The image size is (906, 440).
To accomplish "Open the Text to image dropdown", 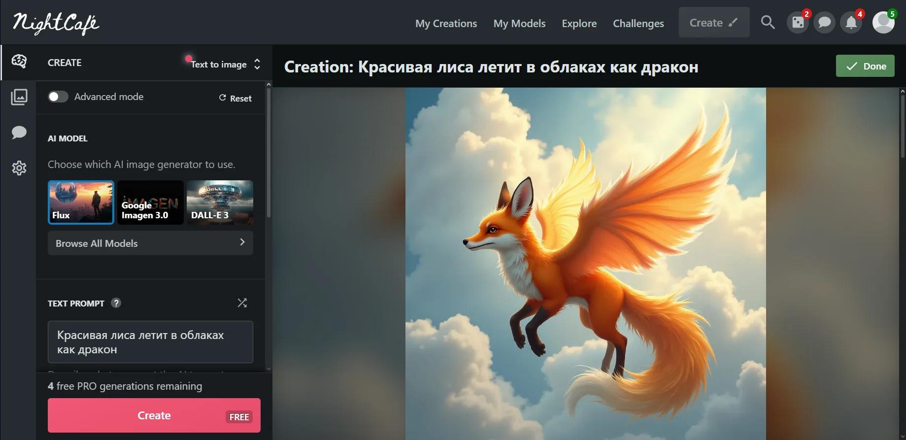I will pyautogui.click(x=226, y=64).
